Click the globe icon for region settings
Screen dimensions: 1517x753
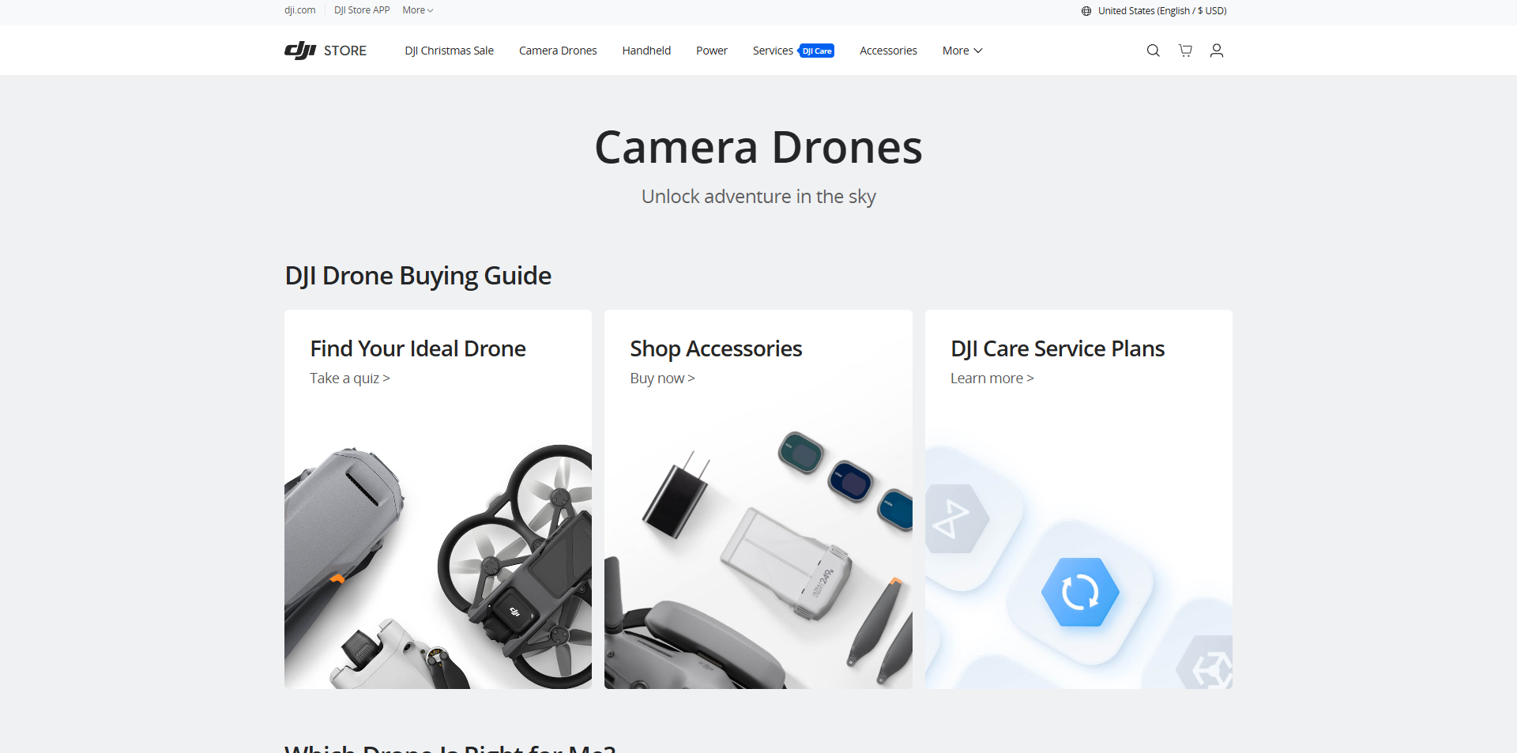click(x=1086, y=10)
